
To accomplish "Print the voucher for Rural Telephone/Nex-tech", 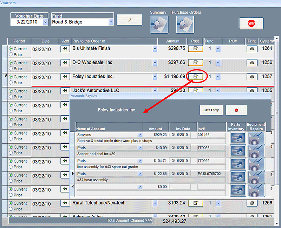I will (x=252, y=203).
